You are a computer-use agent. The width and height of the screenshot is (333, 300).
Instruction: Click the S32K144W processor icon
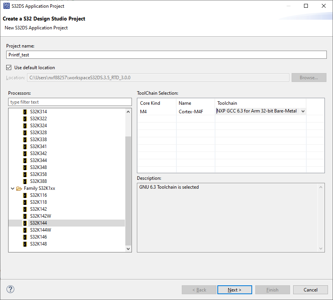pyautogui.click(x=25, y=230)
